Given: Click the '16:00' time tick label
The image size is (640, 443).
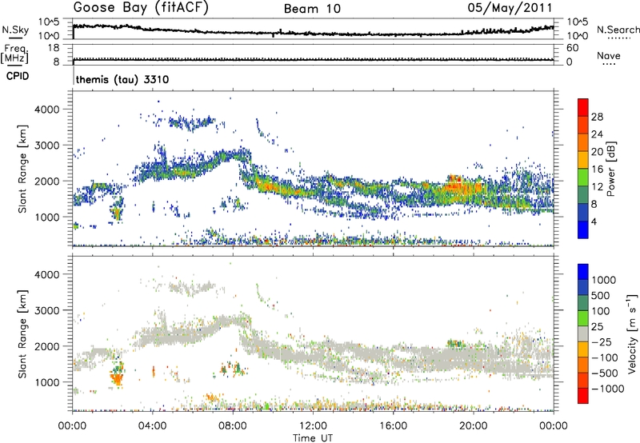Looking at the screenshot, I should coord(393,426).
